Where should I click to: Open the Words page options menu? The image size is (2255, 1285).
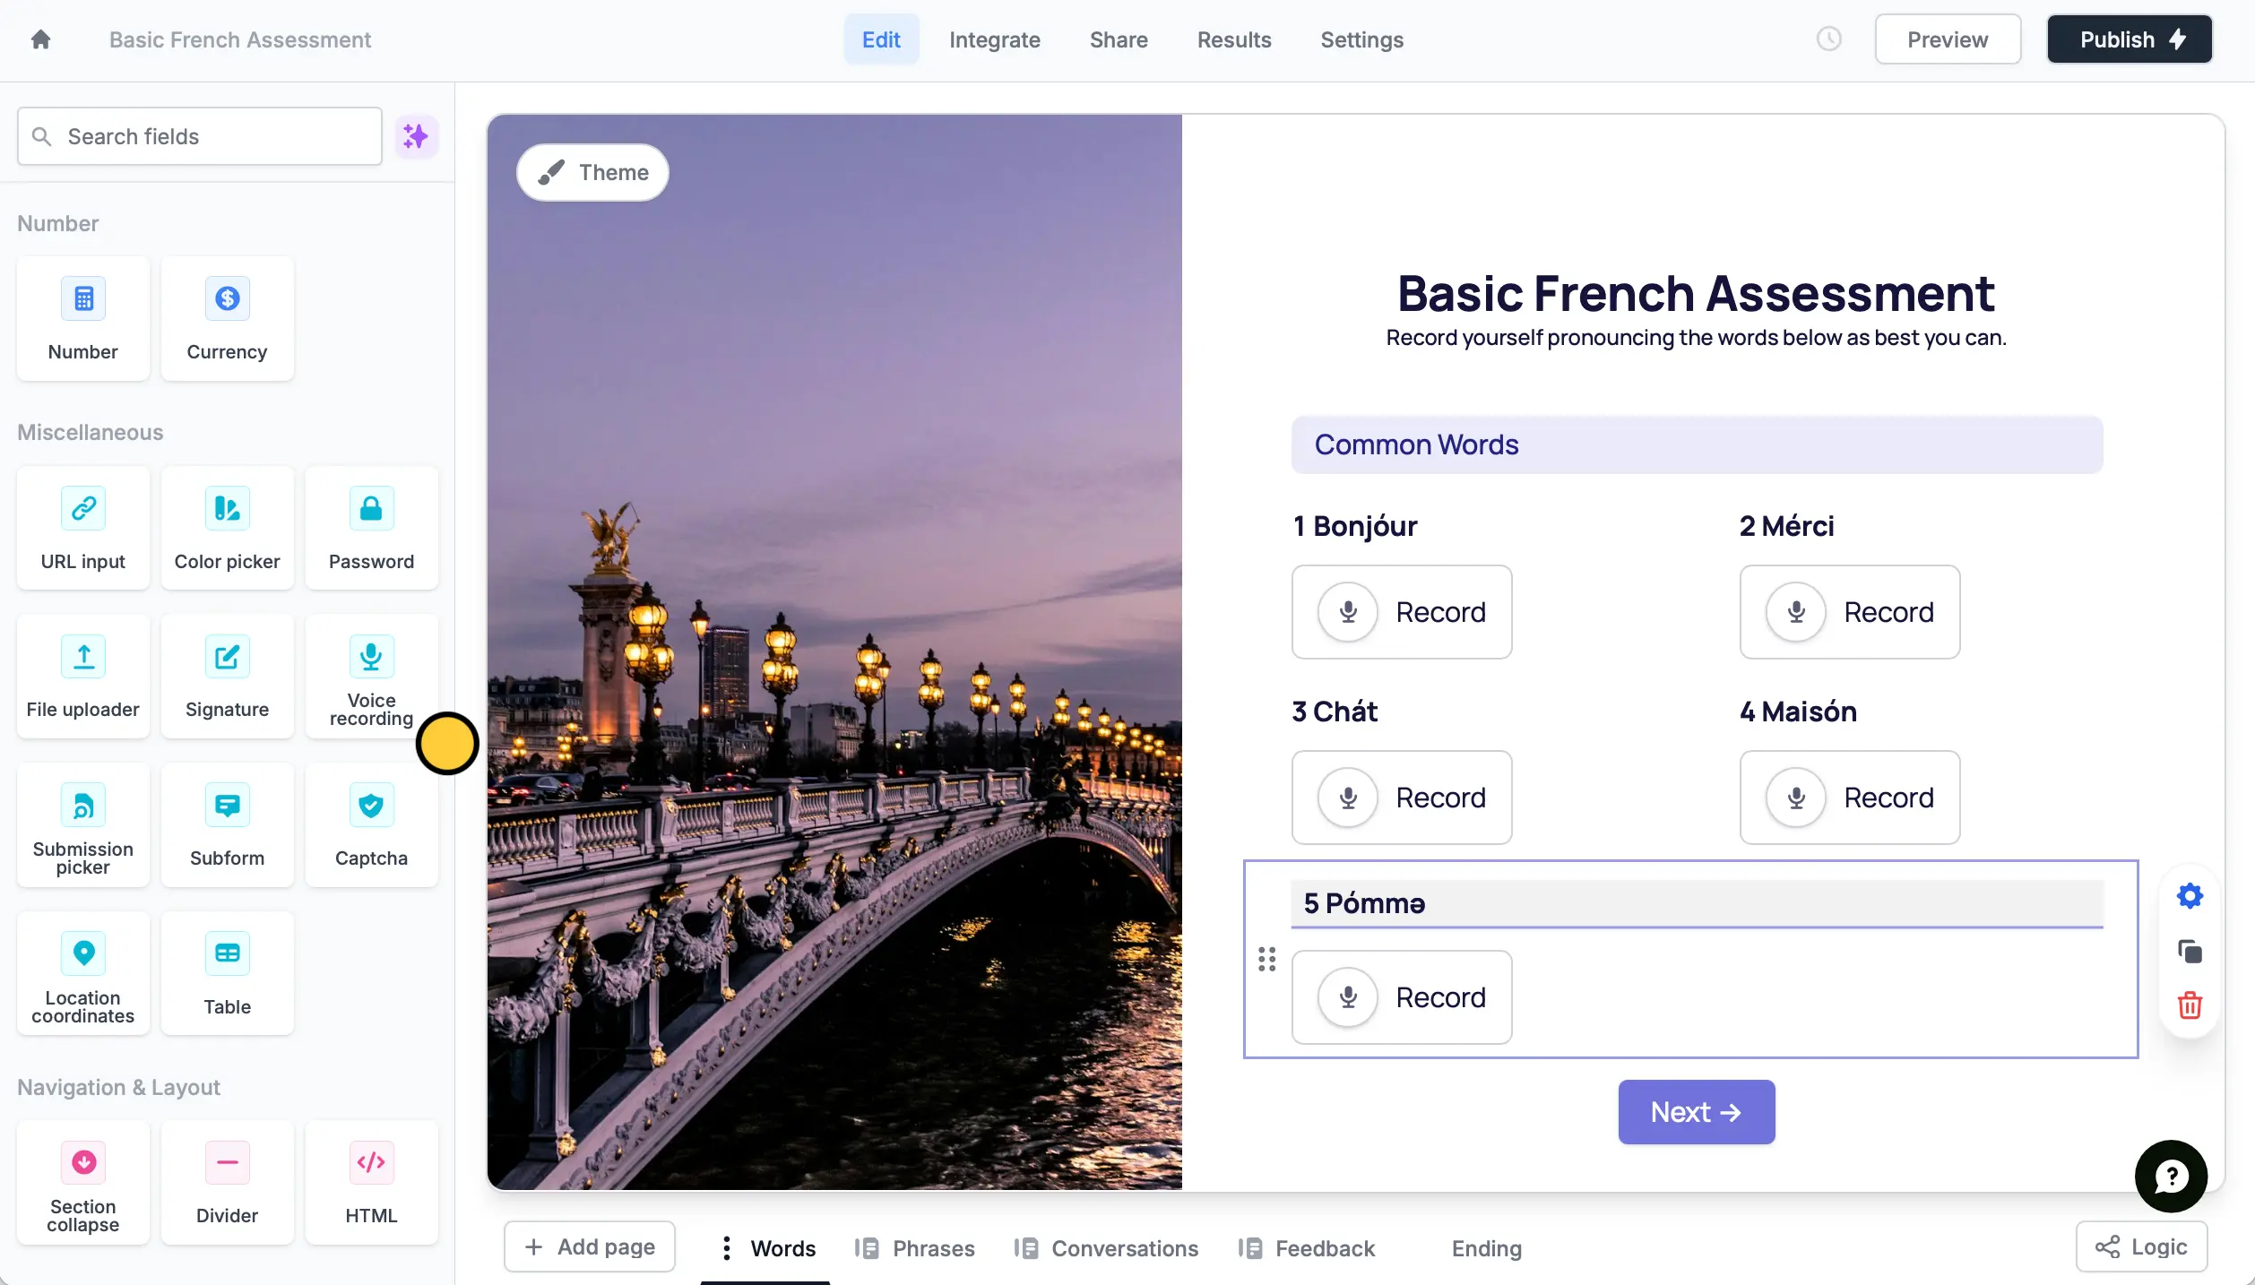pyautogui.click(x=726, y=1248)
